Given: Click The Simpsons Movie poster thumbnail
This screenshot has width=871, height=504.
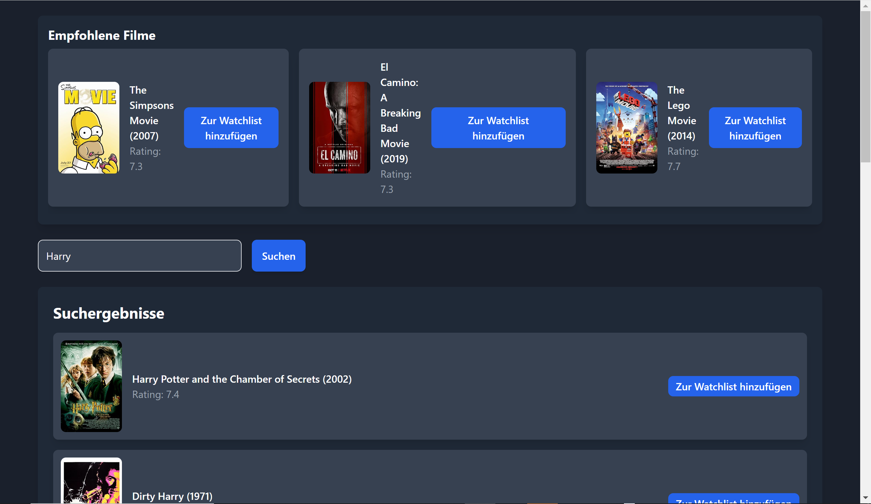Looking at the screenshot, I should (89, 128).
